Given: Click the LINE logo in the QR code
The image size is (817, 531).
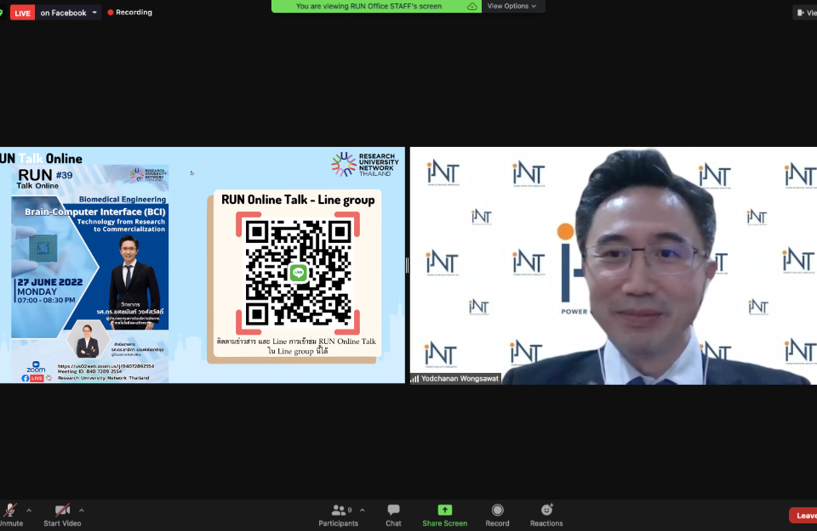Looking at the screenshot, I should pos(298,273).
